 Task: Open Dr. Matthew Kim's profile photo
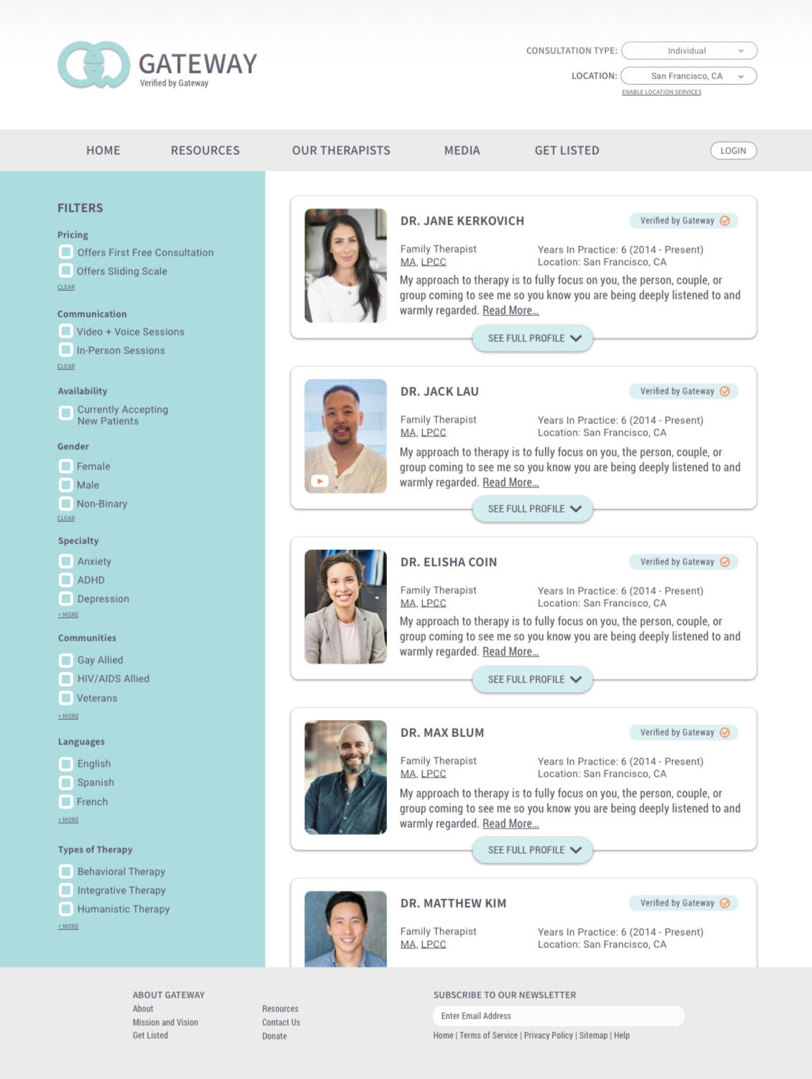(345, 929)
